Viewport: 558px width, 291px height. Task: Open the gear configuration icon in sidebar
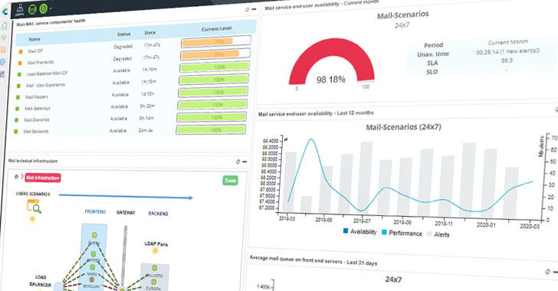pos(2,62)
